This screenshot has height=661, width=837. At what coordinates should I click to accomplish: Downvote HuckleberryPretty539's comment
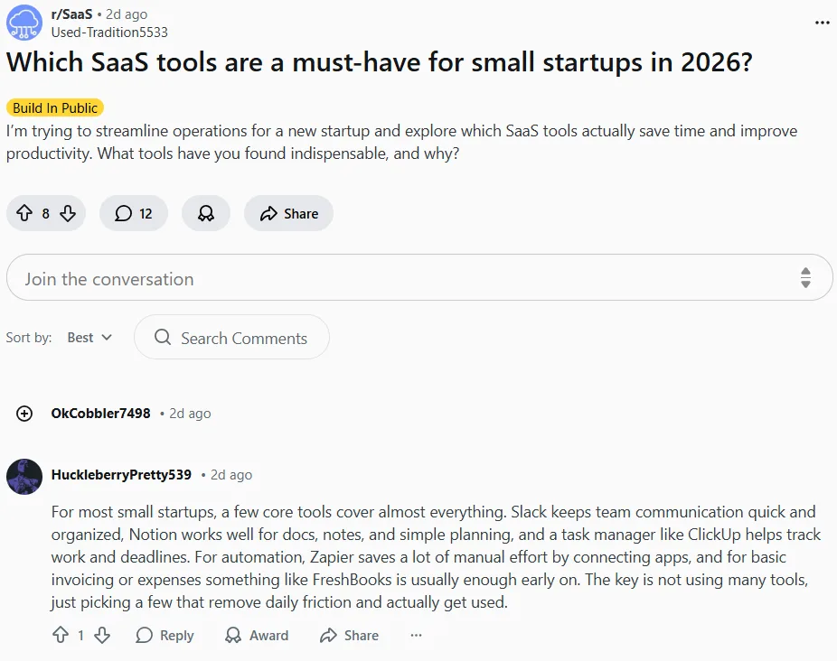click(x=102, y=636)
